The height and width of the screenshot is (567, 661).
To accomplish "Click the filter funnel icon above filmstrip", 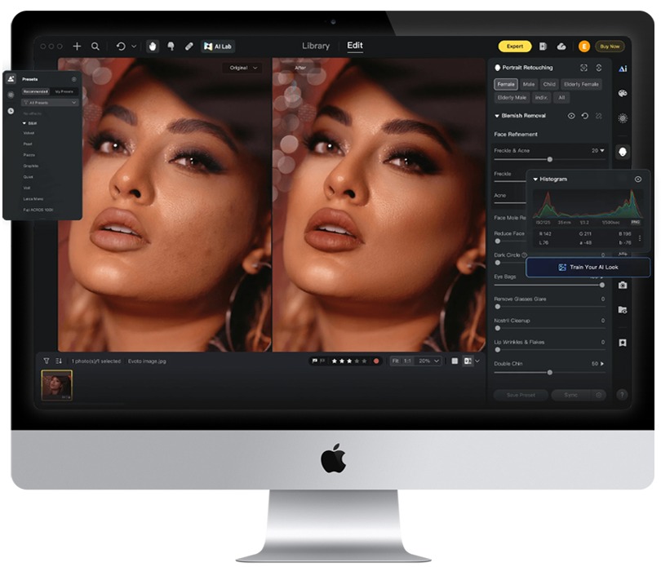I will 47,361.
